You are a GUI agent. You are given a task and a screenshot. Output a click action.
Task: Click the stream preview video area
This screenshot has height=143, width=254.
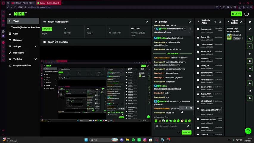[x=96, y=91]
